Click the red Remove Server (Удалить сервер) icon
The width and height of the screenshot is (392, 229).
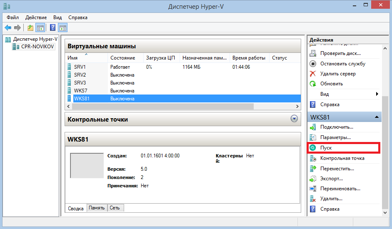click(x=313, y=74)
